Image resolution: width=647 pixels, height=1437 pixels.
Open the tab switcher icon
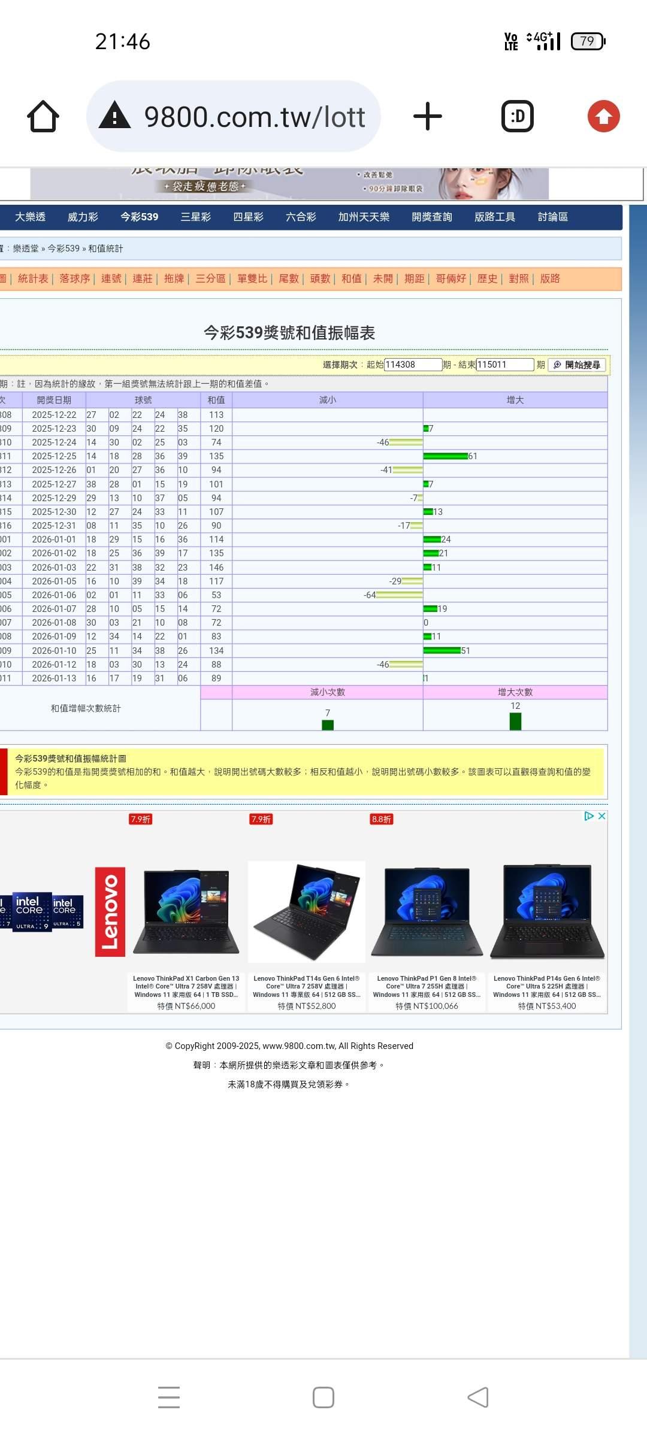[x=517, y=116]
